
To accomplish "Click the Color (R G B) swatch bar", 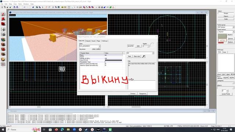I will tap(113, 60).
